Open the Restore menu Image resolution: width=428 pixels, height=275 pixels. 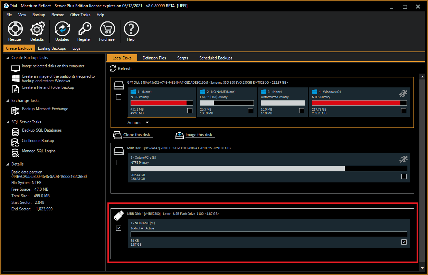tap(58, 15)
